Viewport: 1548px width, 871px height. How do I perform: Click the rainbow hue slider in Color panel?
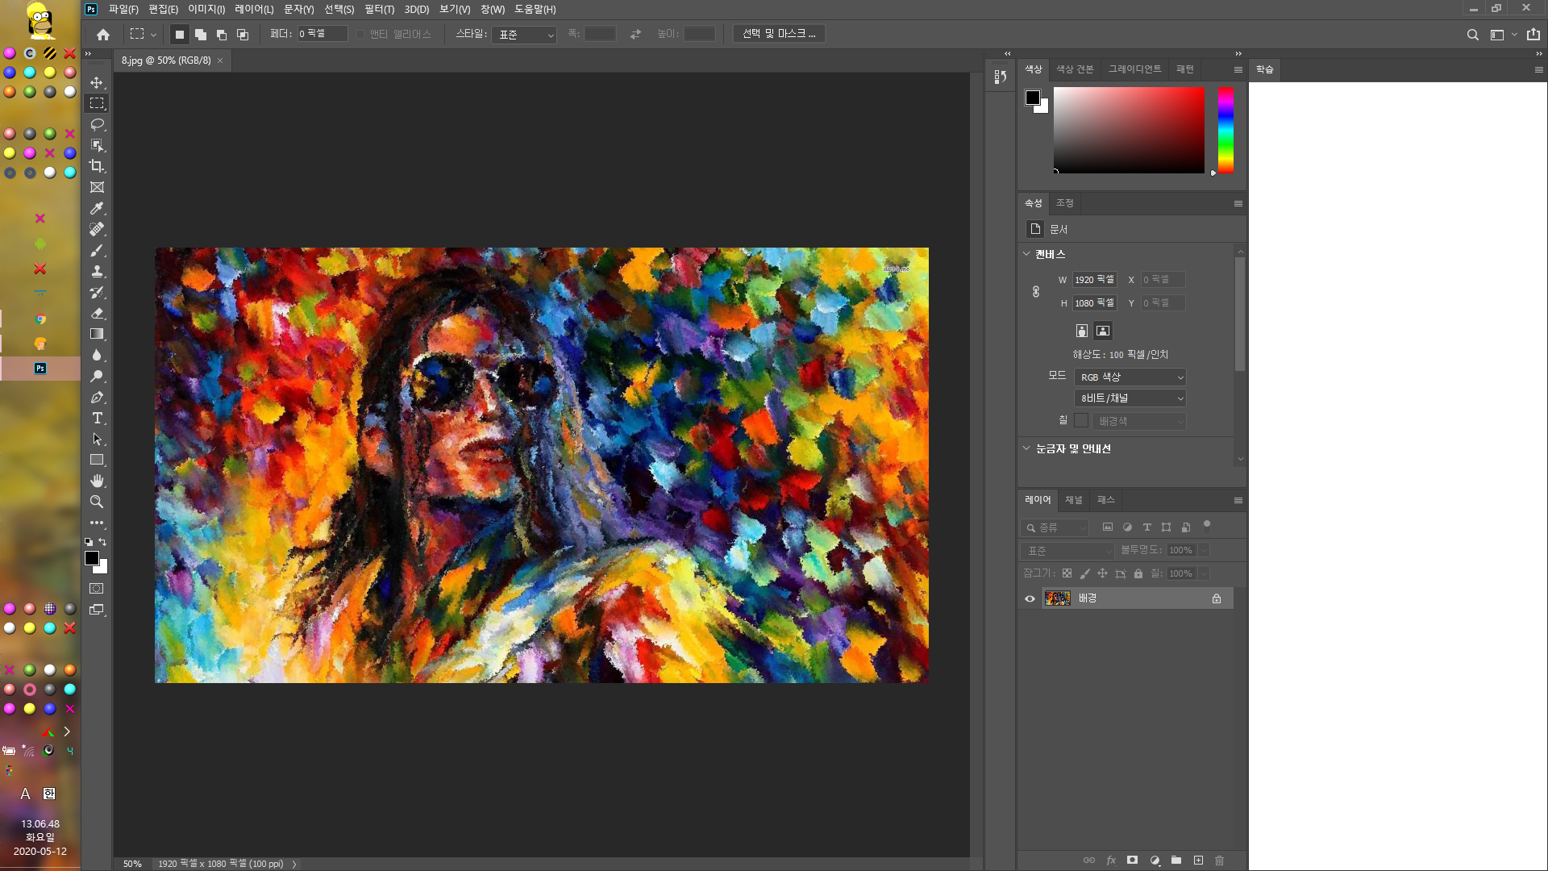point(1225,130)
